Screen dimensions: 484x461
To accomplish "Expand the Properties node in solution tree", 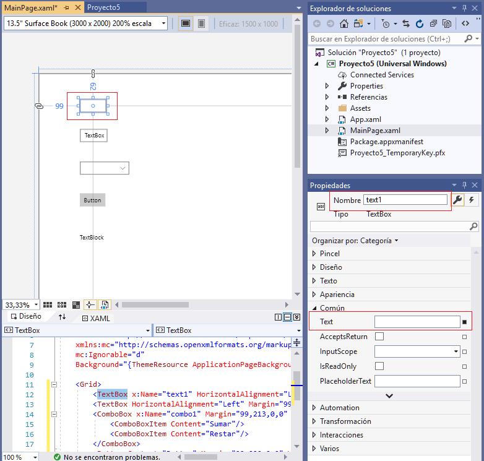I will pos(327,86).
